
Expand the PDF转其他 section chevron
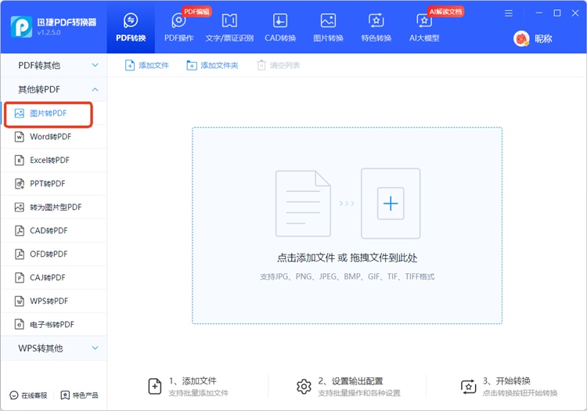point(95,65)
